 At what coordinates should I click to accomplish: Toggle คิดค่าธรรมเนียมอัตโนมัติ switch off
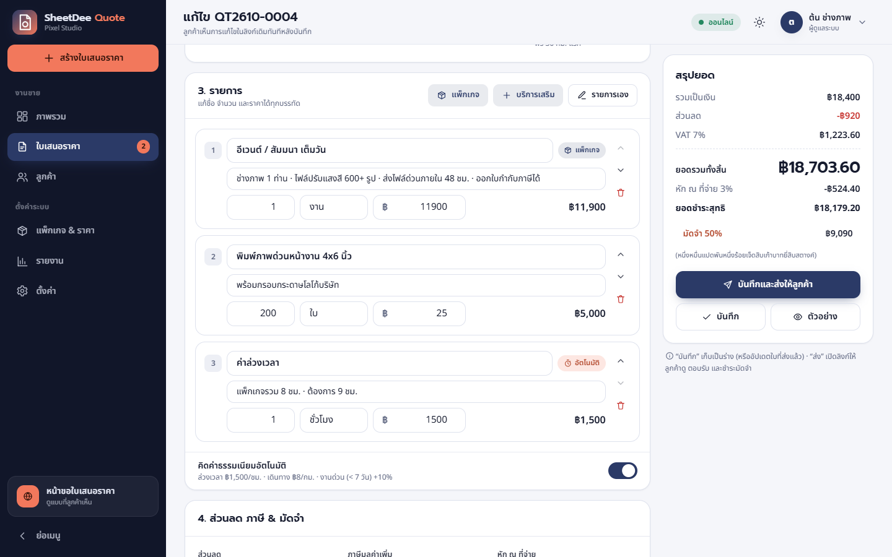[x=623, y=471]
